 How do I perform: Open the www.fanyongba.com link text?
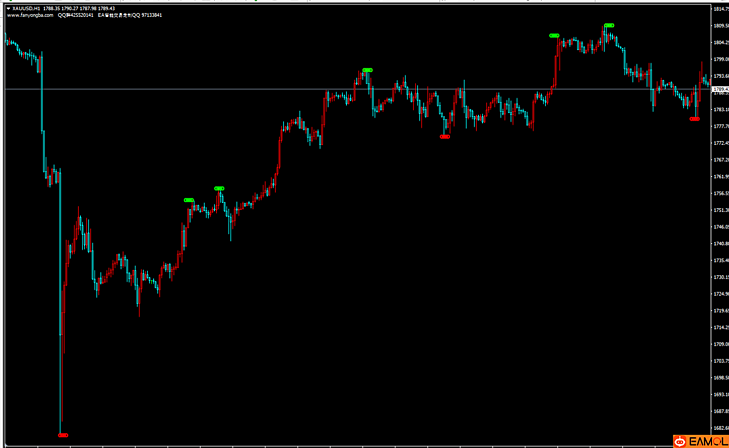(30, 15)
